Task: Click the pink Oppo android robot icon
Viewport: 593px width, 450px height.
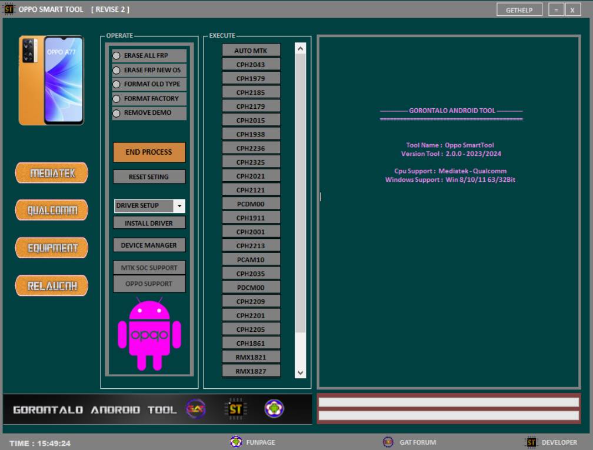Action: [x=149, y=334]
